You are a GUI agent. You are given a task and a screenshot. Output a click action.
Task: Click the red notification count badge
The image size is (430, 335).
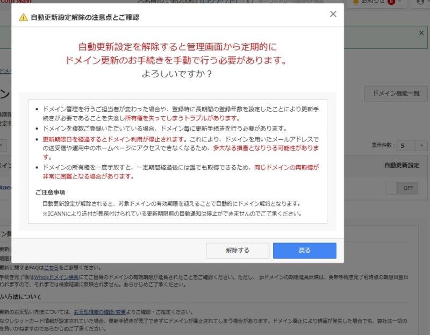(x=391, y=2)
